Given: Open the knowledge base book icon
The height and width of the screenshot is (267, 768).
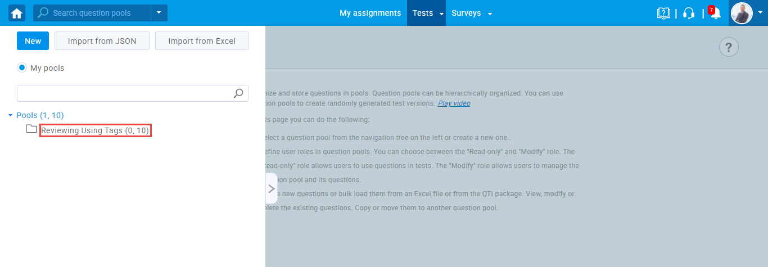Looking at the screenshot, I should pos(663,13).
